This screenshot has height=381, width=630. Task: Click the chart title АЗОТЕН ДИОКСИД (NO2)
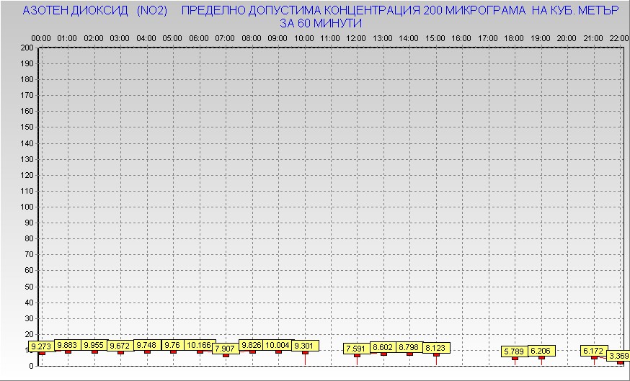tap(95, 12)
